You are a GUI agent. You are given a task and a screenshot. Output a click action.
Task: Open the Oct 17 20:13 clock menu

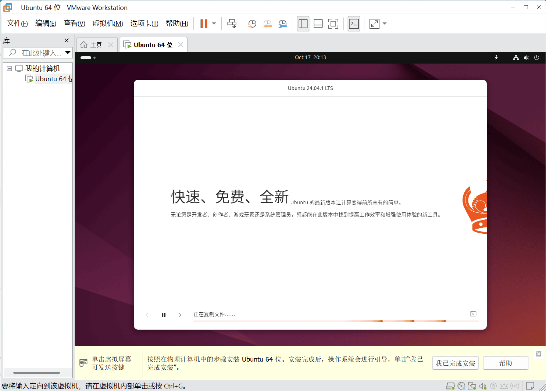coord(310,57)
